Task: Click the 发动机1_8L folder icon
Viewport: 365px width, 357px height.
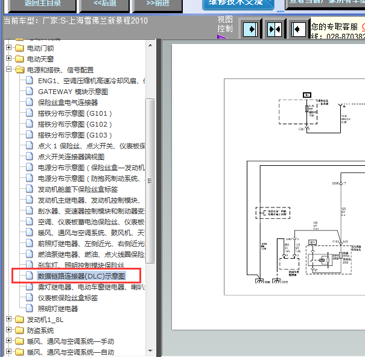Action: (x=19, y=319)
